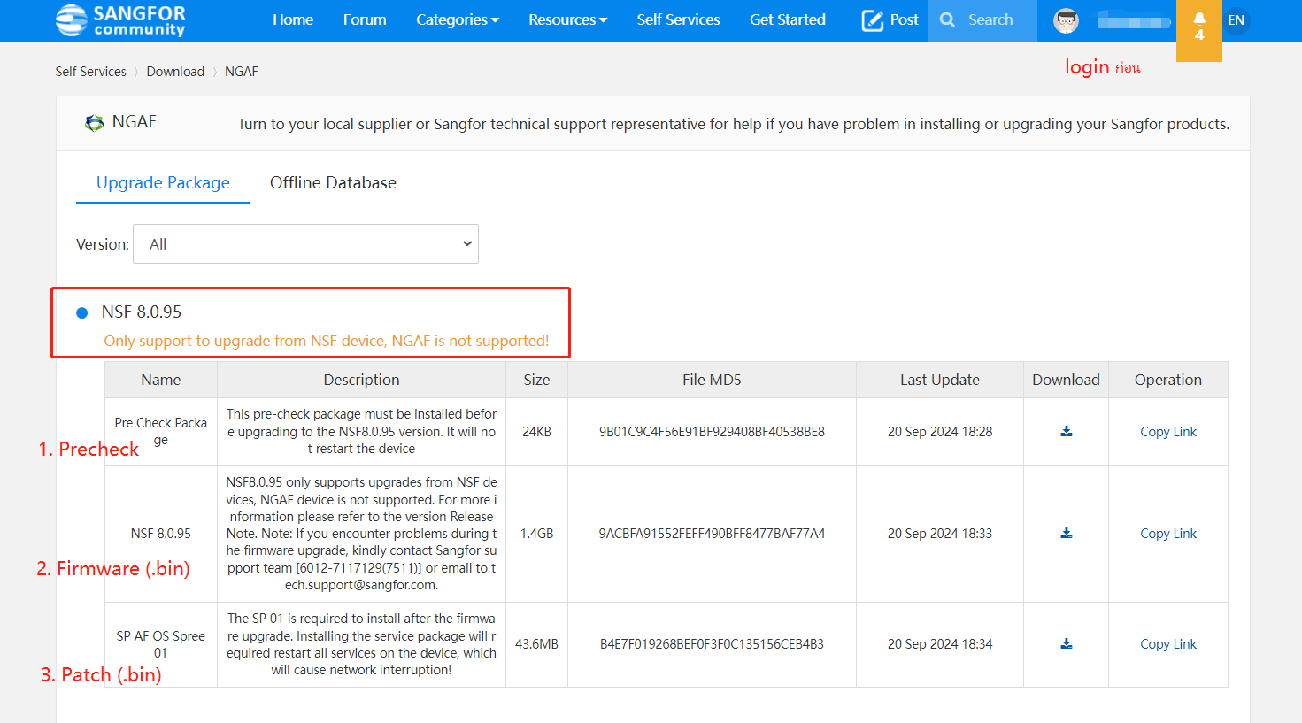The width and height of the screenshot is (1302, 723).
Task: Click the Download column header
Action: [1066, 380]
